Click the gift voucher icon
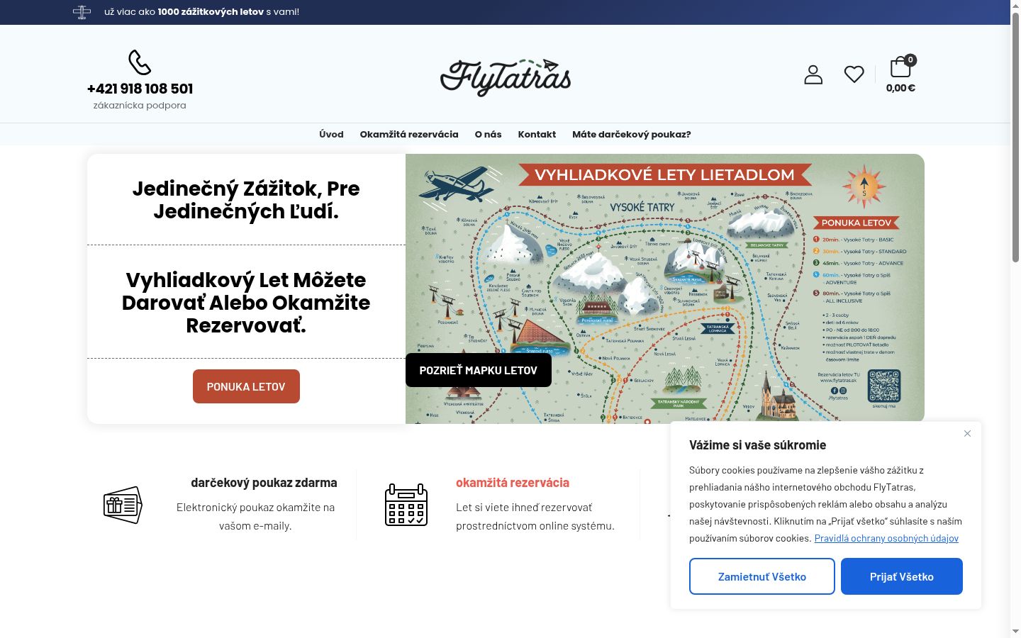This screenshot has width=1021, height=638. tap(123, 505)
